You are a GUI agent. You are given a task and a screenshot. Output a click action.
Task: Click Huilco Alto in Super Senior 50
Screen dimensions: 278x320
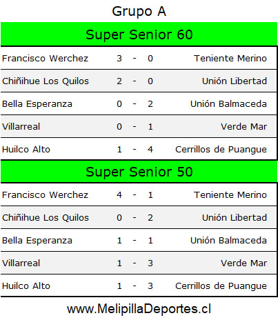click(x=26, y=286)
